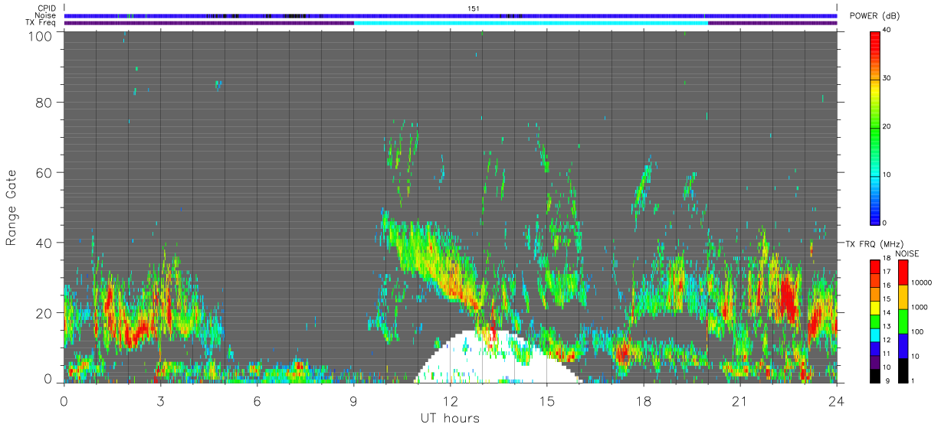
Task: Click the CPID label
Action: click(47, 8)
